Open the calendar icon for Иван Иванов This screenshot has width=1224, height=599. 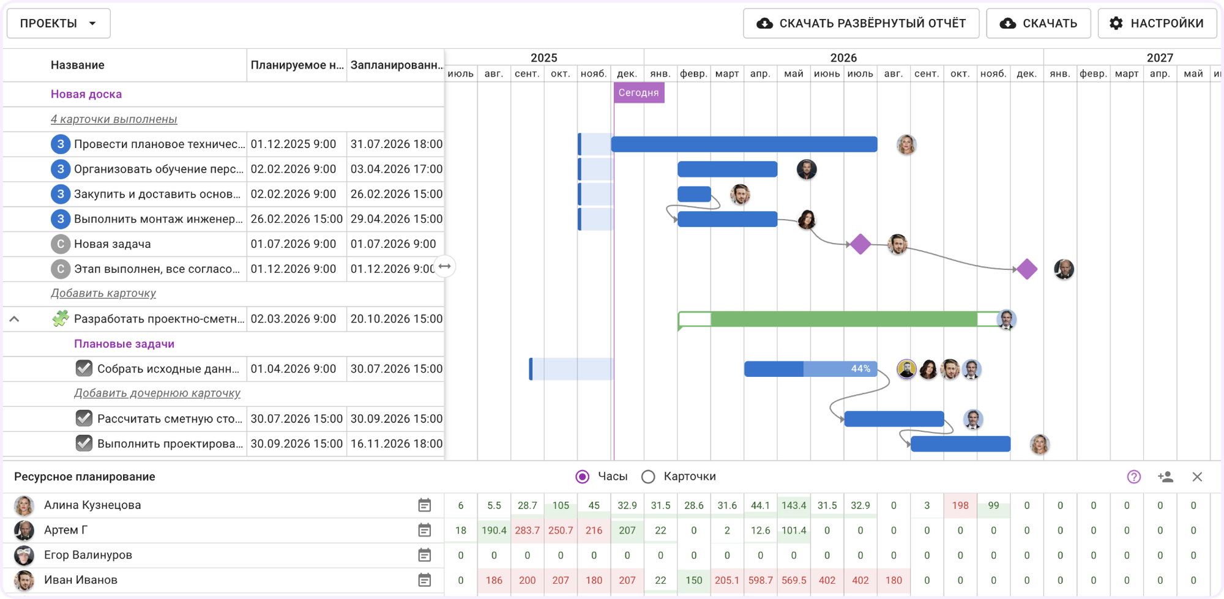424,580
